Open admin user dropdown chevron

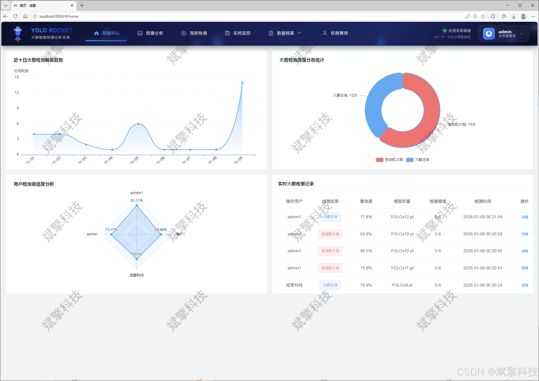521,34
